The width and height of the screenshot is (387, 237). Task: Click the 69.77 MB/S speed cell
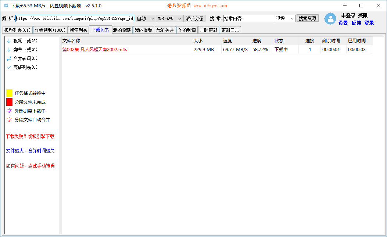click(x=236, y=50)
